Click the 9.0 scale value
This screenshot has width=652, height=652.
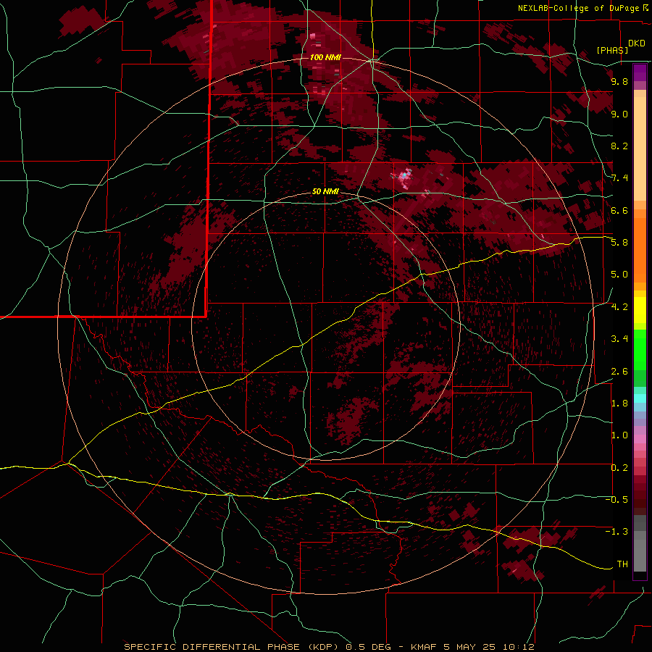pyautogui.click(x=619, y=114)
